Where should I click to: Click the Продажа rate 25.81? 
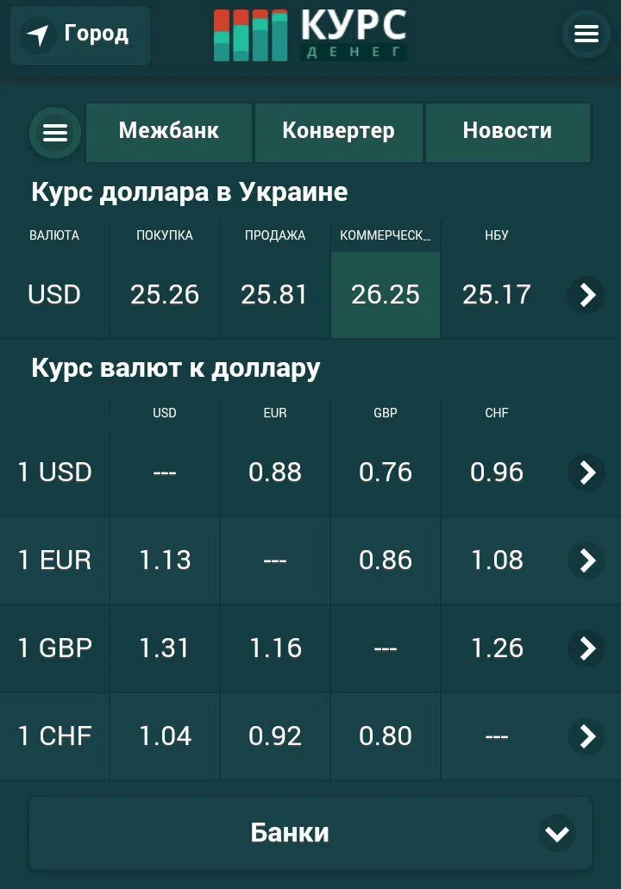(x=274, y=295)
